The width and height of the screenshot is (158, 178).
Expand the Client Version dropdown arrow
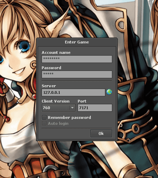pos(72,108)
